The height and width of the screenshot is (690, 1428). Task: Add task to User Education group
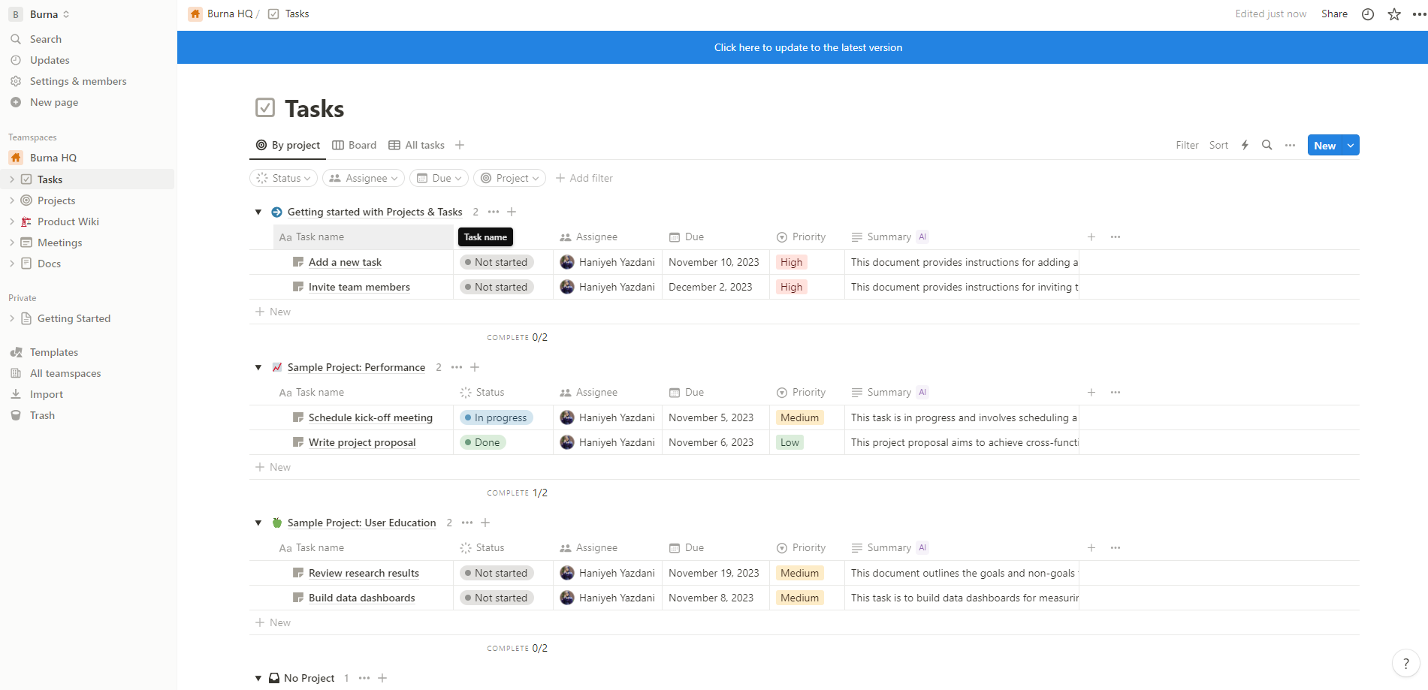(x=485, y=523)
